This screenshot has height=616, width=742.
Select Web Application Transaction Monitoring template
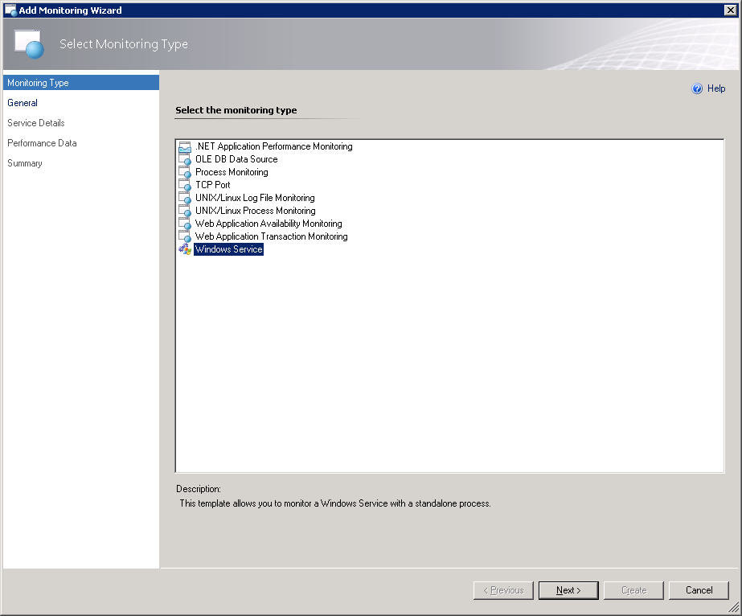coord(271,236)
